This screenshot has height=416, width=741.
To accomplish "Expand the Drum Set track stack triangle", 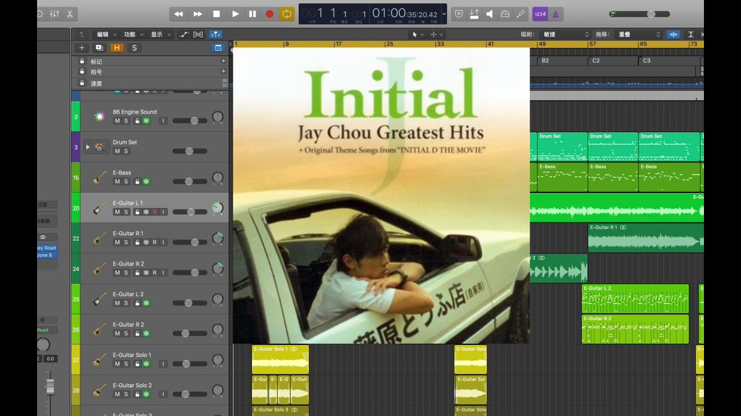I will [88, 147].
